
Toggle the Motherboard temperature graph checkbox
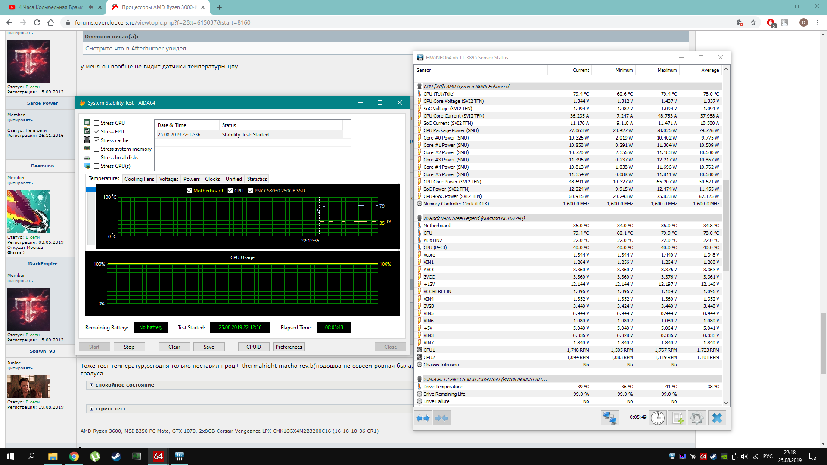[x=189, y=191]
